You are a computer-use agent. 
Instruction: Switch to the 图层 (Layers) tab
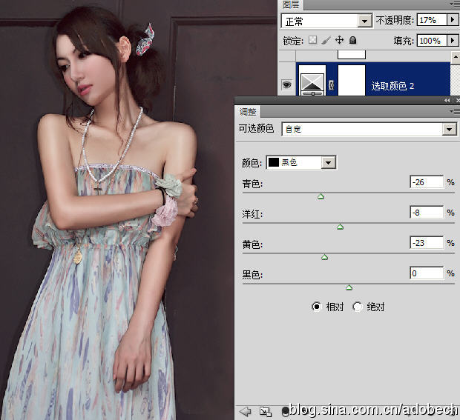[290, 4]
